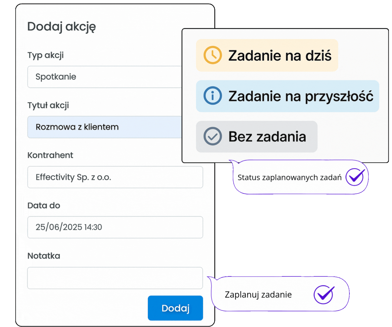
Task: Click the blue info icon beside 'Zadanie na przyszłość'
Action: point(212,96)
